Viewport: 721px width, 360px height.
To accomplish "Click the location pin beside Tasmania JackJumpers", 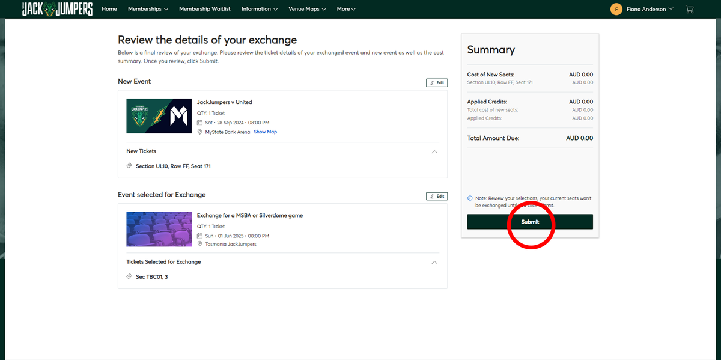I will point(200,244).
